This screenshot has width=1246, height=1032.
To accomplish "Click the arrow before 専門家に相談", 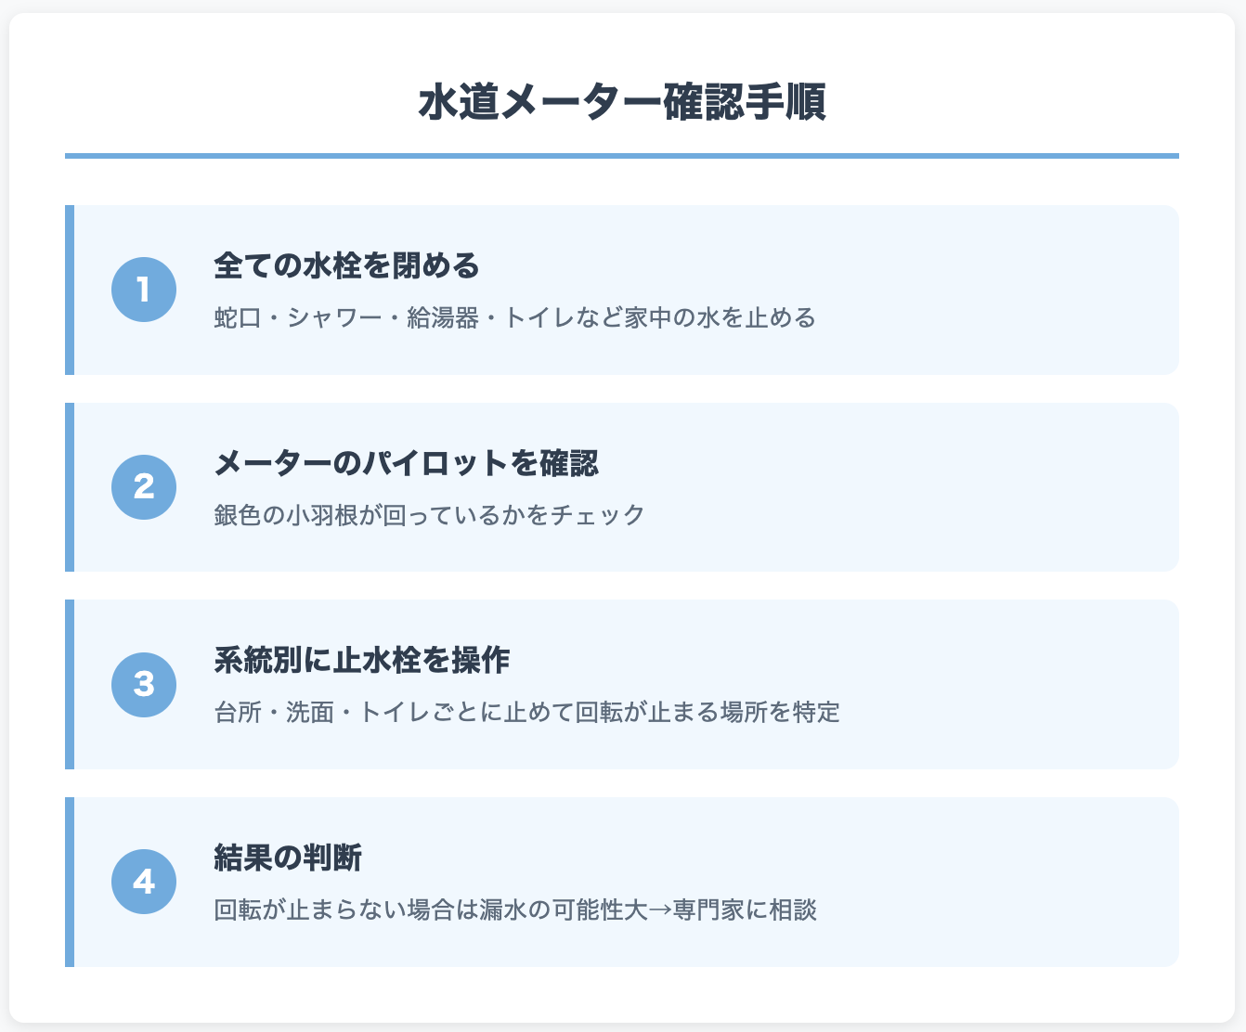I will (x=660, y=909).
